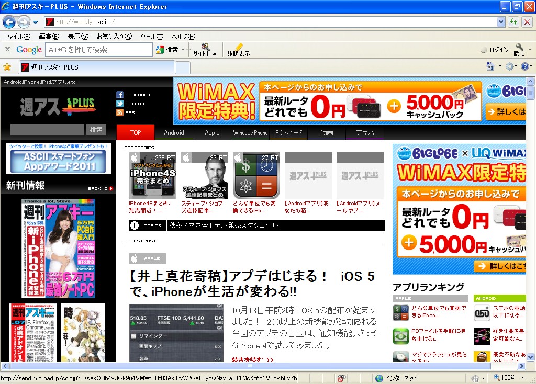
Task: Open the ファイル(F) menu
Action: pos(17,36)
